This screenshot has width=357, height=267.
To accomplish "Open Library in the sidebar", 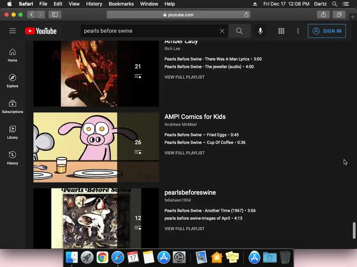I will [13, 132].
